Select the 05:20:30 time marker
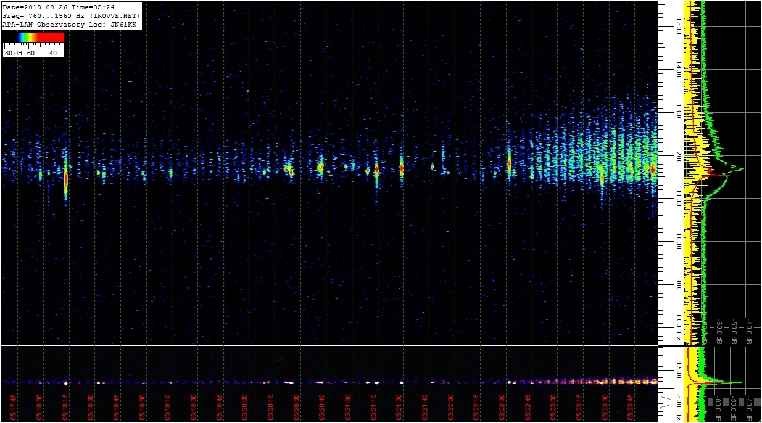762x423 pixels. click(297, 407)
